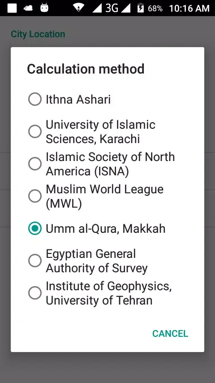Tap the Ithna Ashari label text
Image resolution: width=215 pixels, height=383 pixels.
click(x=78, y=100)
